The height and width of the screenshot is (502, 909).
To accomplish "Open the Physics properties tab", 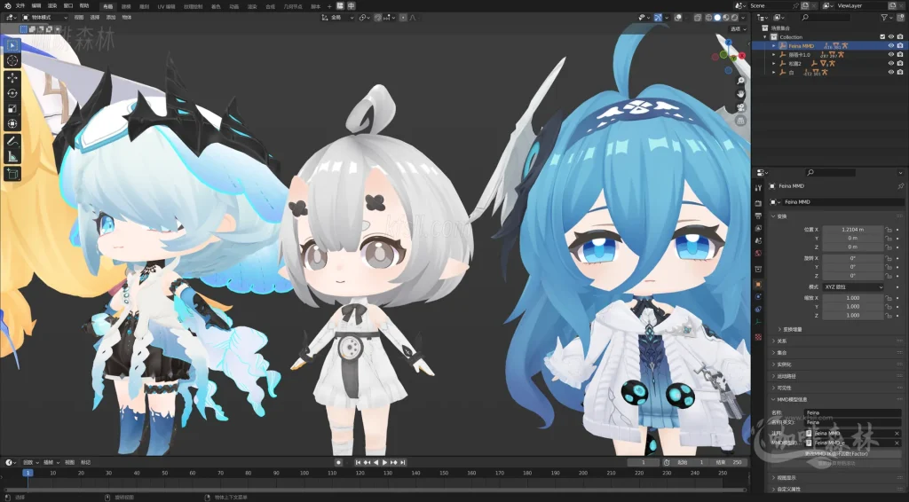I will pos(758,296).
